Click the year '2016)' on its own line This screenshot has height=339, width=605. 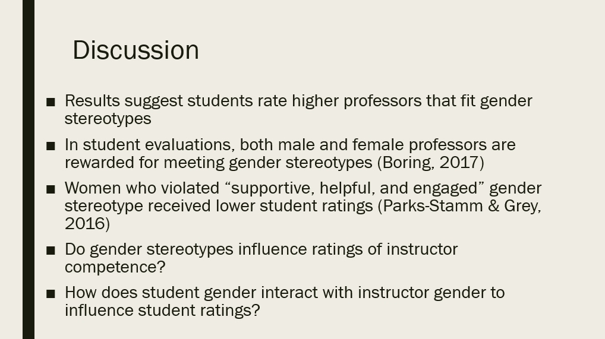tap(87, 224)
